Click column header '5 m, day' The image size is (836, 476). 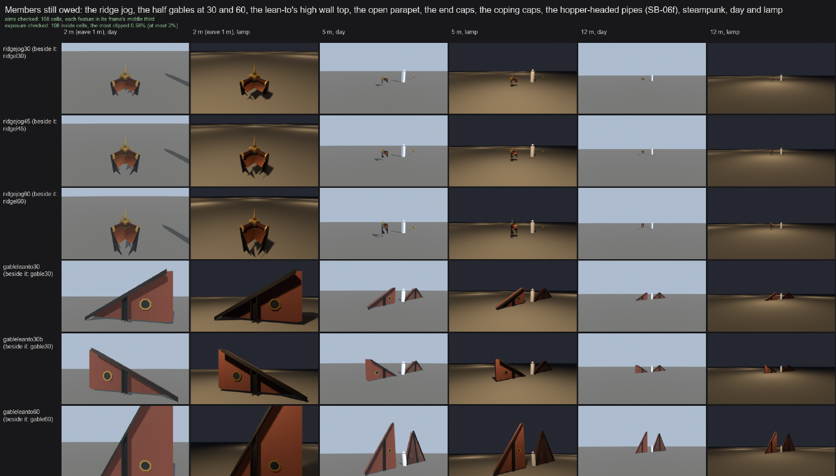tap(334, 32)
